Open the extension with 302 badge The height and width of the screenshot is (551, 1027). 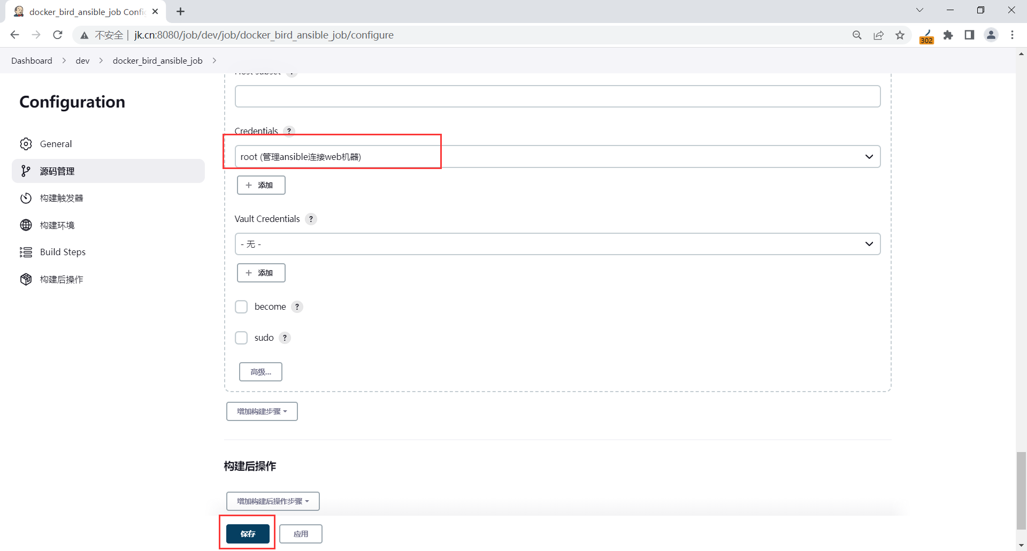point(926,36)
